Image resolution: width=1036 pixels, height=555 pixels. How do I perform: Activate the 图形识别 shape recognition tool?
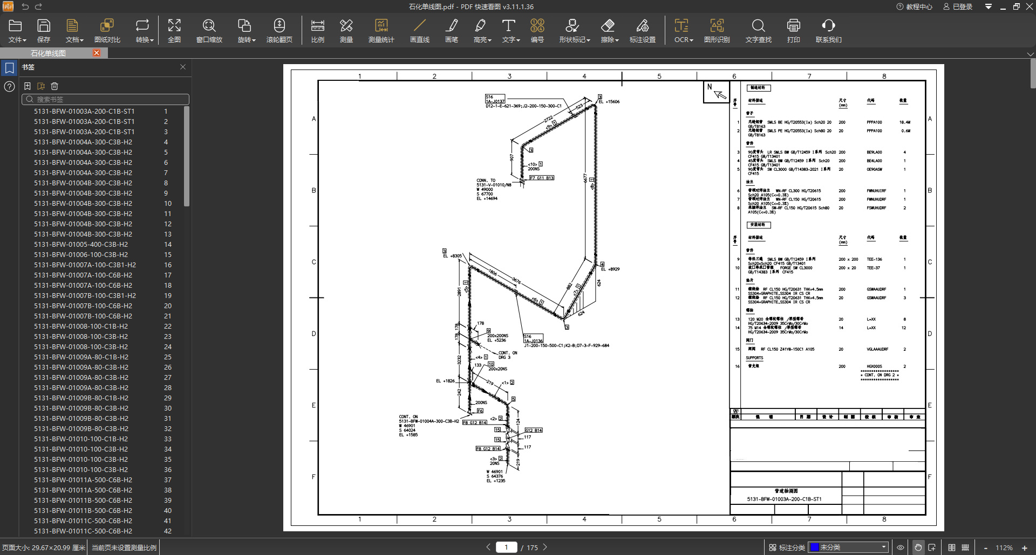click(x=717, y=31)
